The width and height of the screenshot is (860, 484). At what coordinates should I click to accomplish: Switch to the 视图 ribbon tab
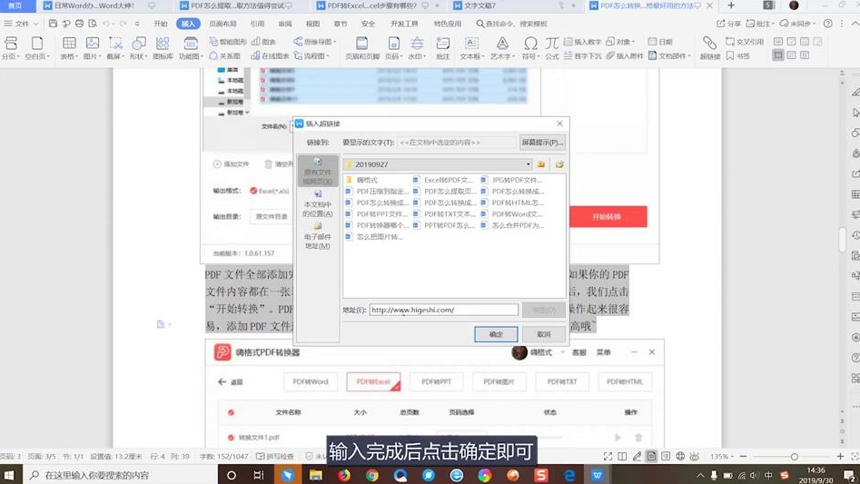[x=312, y=24]
